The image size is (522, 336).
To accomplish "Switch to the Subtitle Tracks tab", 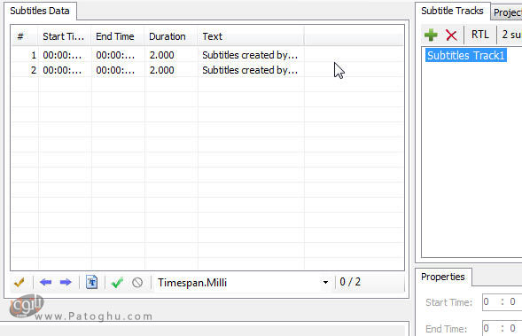I will [x=452, y=11].
